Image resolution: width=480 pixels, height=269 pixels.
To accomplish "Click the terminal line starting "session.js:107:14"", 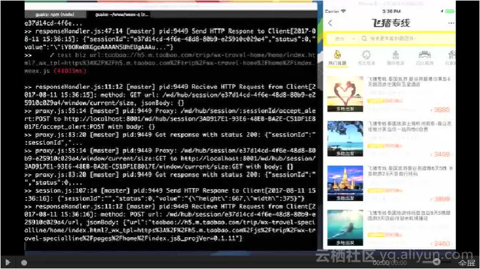I will point(170,190).
